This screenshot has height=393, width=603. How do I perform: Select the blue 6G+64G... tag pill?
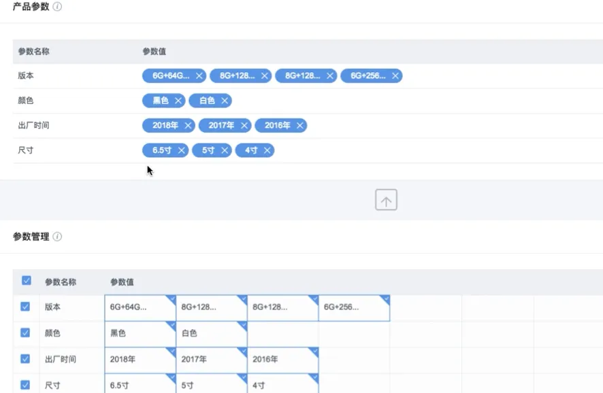tap(174, 75)
